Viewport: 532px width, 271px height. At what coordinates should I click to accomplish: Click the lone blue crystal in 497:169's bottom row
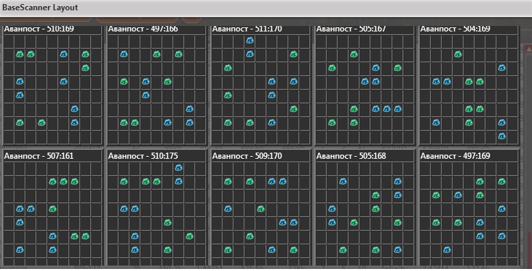[x=447, y=250]
